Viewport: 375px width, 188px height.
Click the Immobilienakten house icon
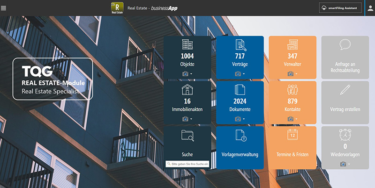187,90
